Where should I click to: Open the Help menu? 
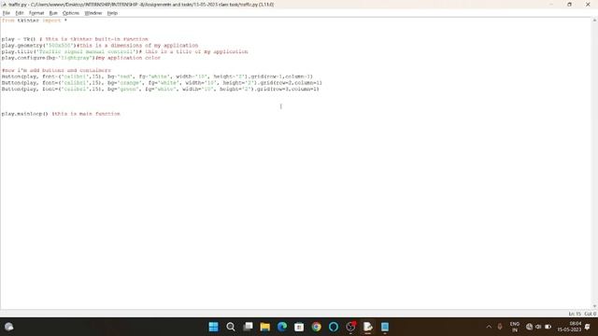click(x=112, y=13)
